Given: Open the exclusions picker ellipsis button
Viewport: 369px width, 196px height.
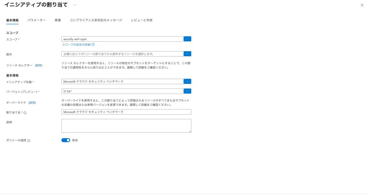Looking at the screenshot, I should tap(187, 54).
